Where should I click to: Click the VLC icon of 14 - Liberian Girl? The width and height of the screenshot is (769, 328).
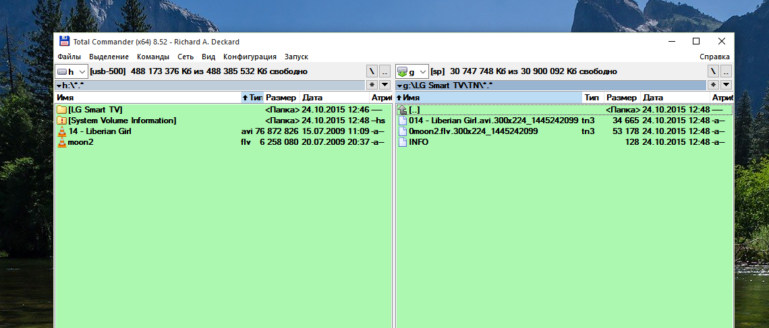pyautogui.click(x=61, y=131)
